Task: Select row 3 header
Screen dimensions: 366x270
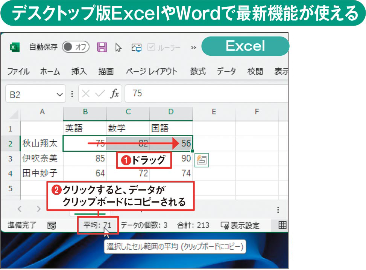Action: (x=10, y=159)
